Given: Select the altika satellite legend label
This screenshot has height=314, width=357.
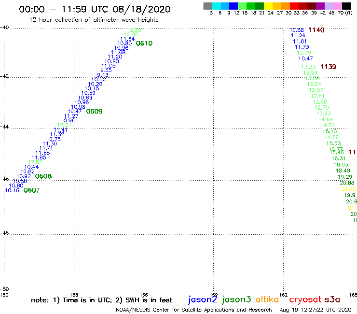Looking at the screenshot, I should [267, 300].
